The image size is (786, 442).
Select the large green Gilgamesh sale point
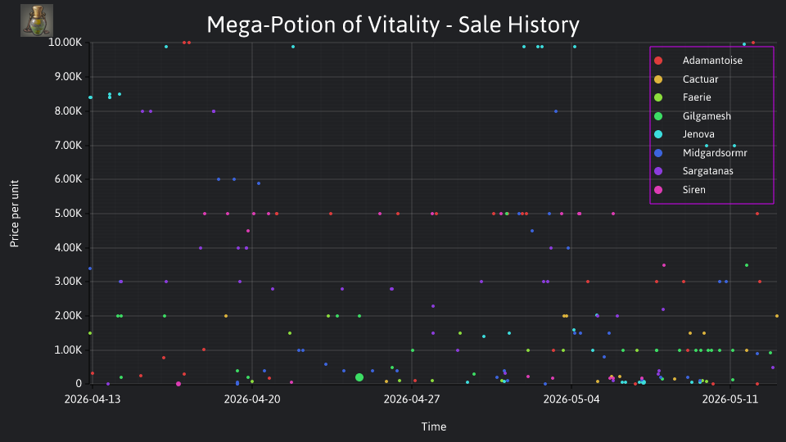pos(359,377)
